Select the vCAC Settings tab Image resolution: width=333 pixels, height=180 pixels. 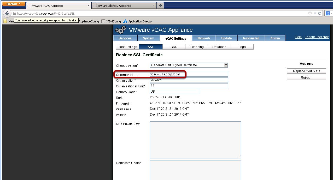pos(176,38)
